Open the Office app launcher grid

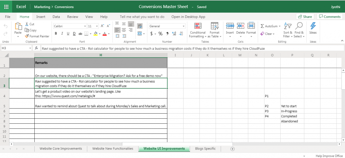pos(6,7)
